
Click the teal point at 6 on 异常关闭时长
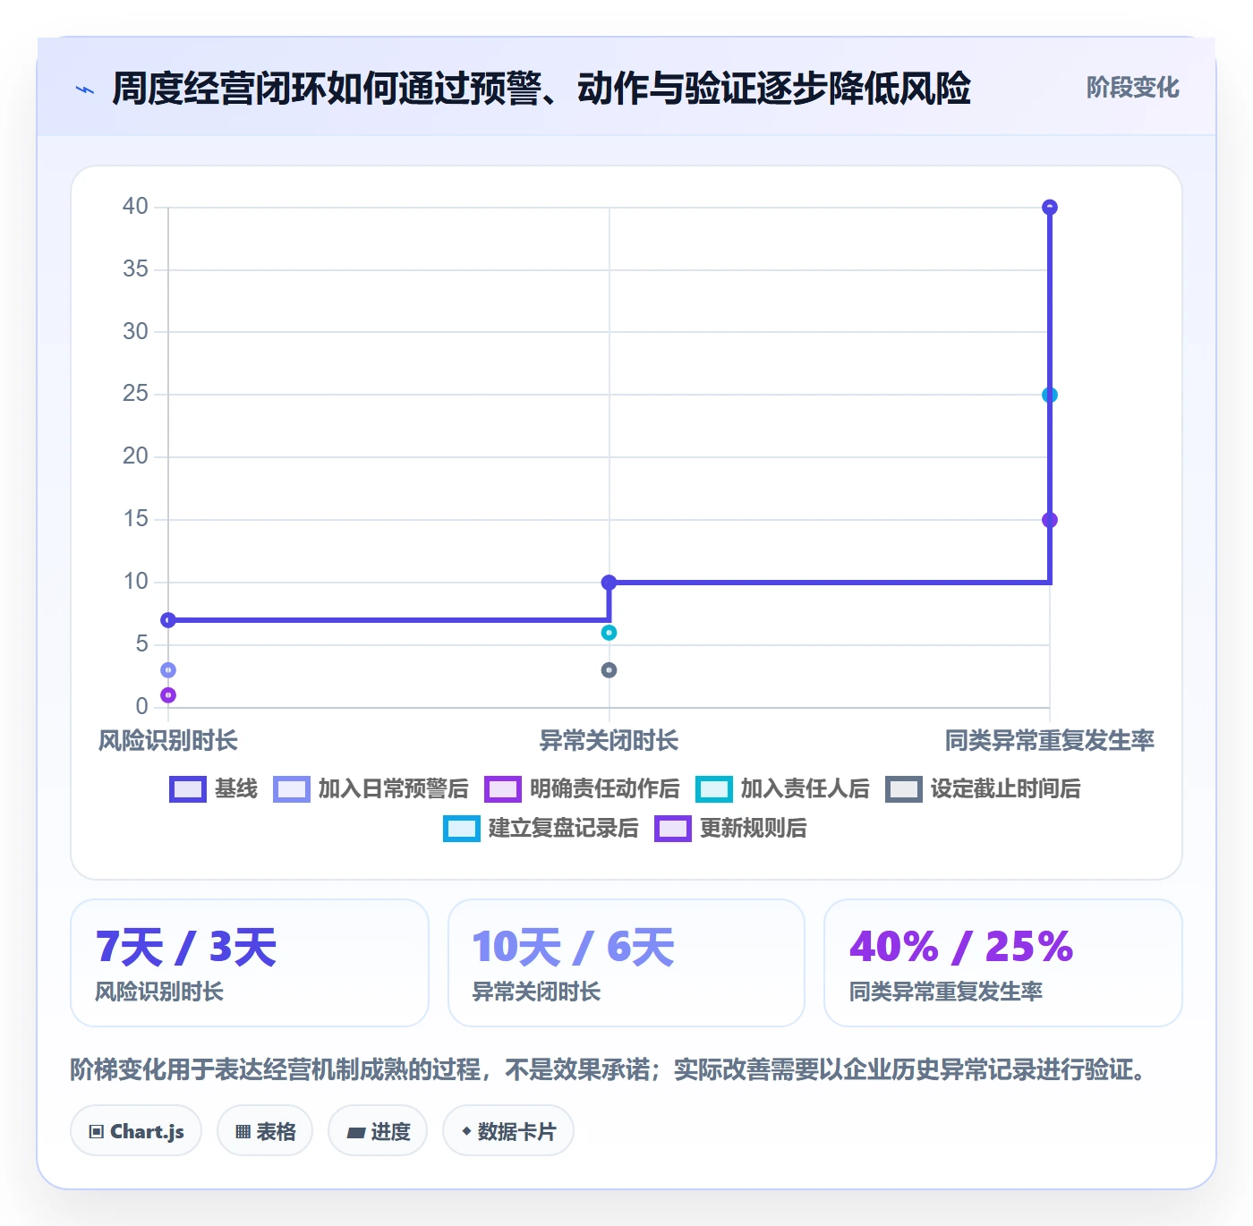click(609, 633)
